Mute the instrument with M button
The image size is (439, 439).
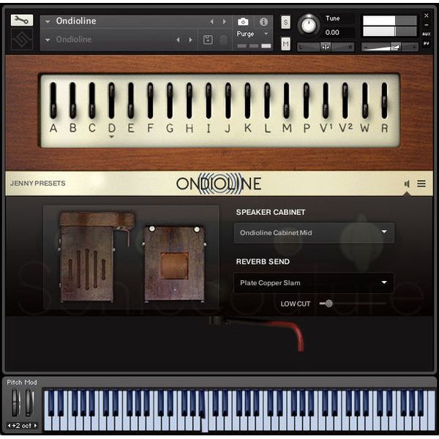285,44
